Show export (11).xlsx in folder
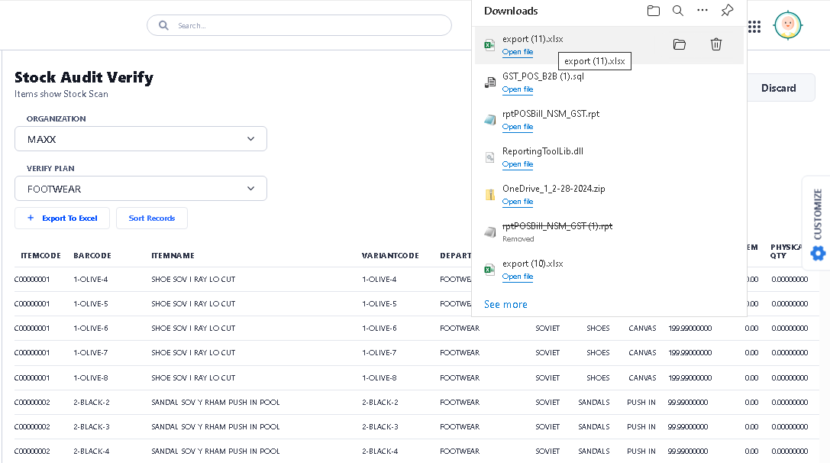Viewport: 830px width, 463px height. click(680, 45)
